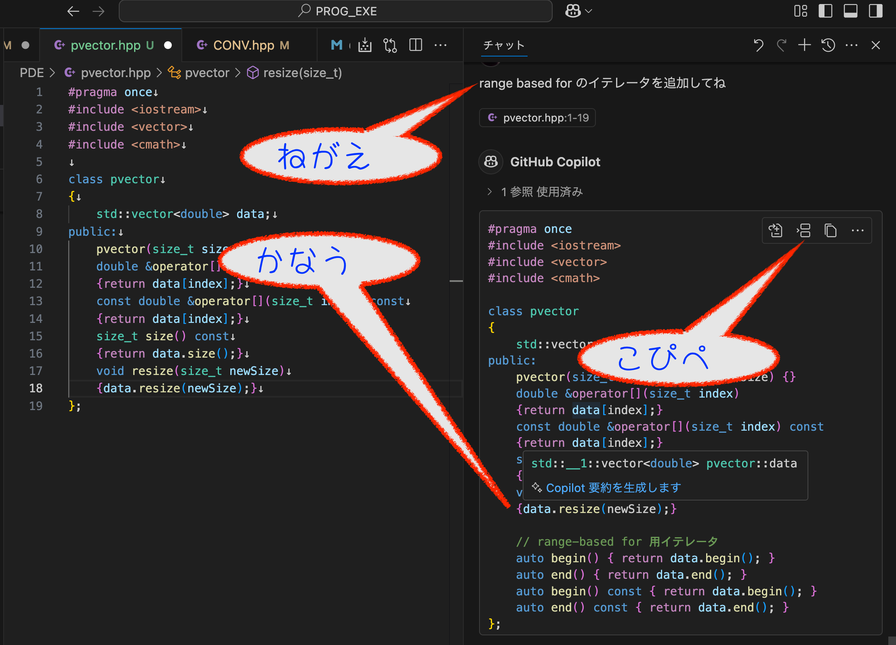Screen dimensions: 896x645
Task: Open the compare changes icon
Action: point(390,45)
